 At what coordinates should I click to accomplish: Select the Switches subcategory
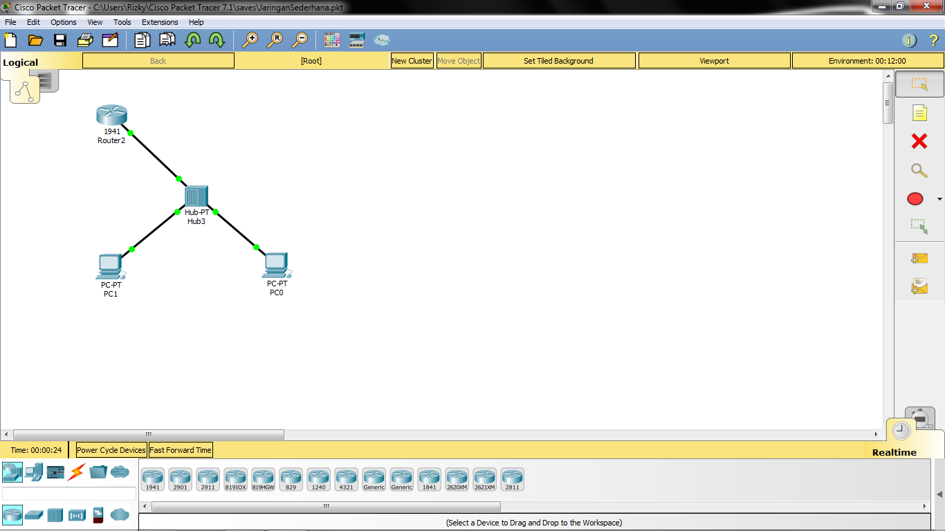34,514
